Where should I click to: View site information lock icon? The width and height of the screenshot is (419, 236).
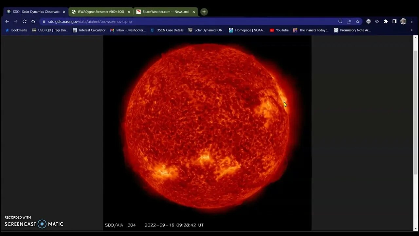[x=44, y=22]
